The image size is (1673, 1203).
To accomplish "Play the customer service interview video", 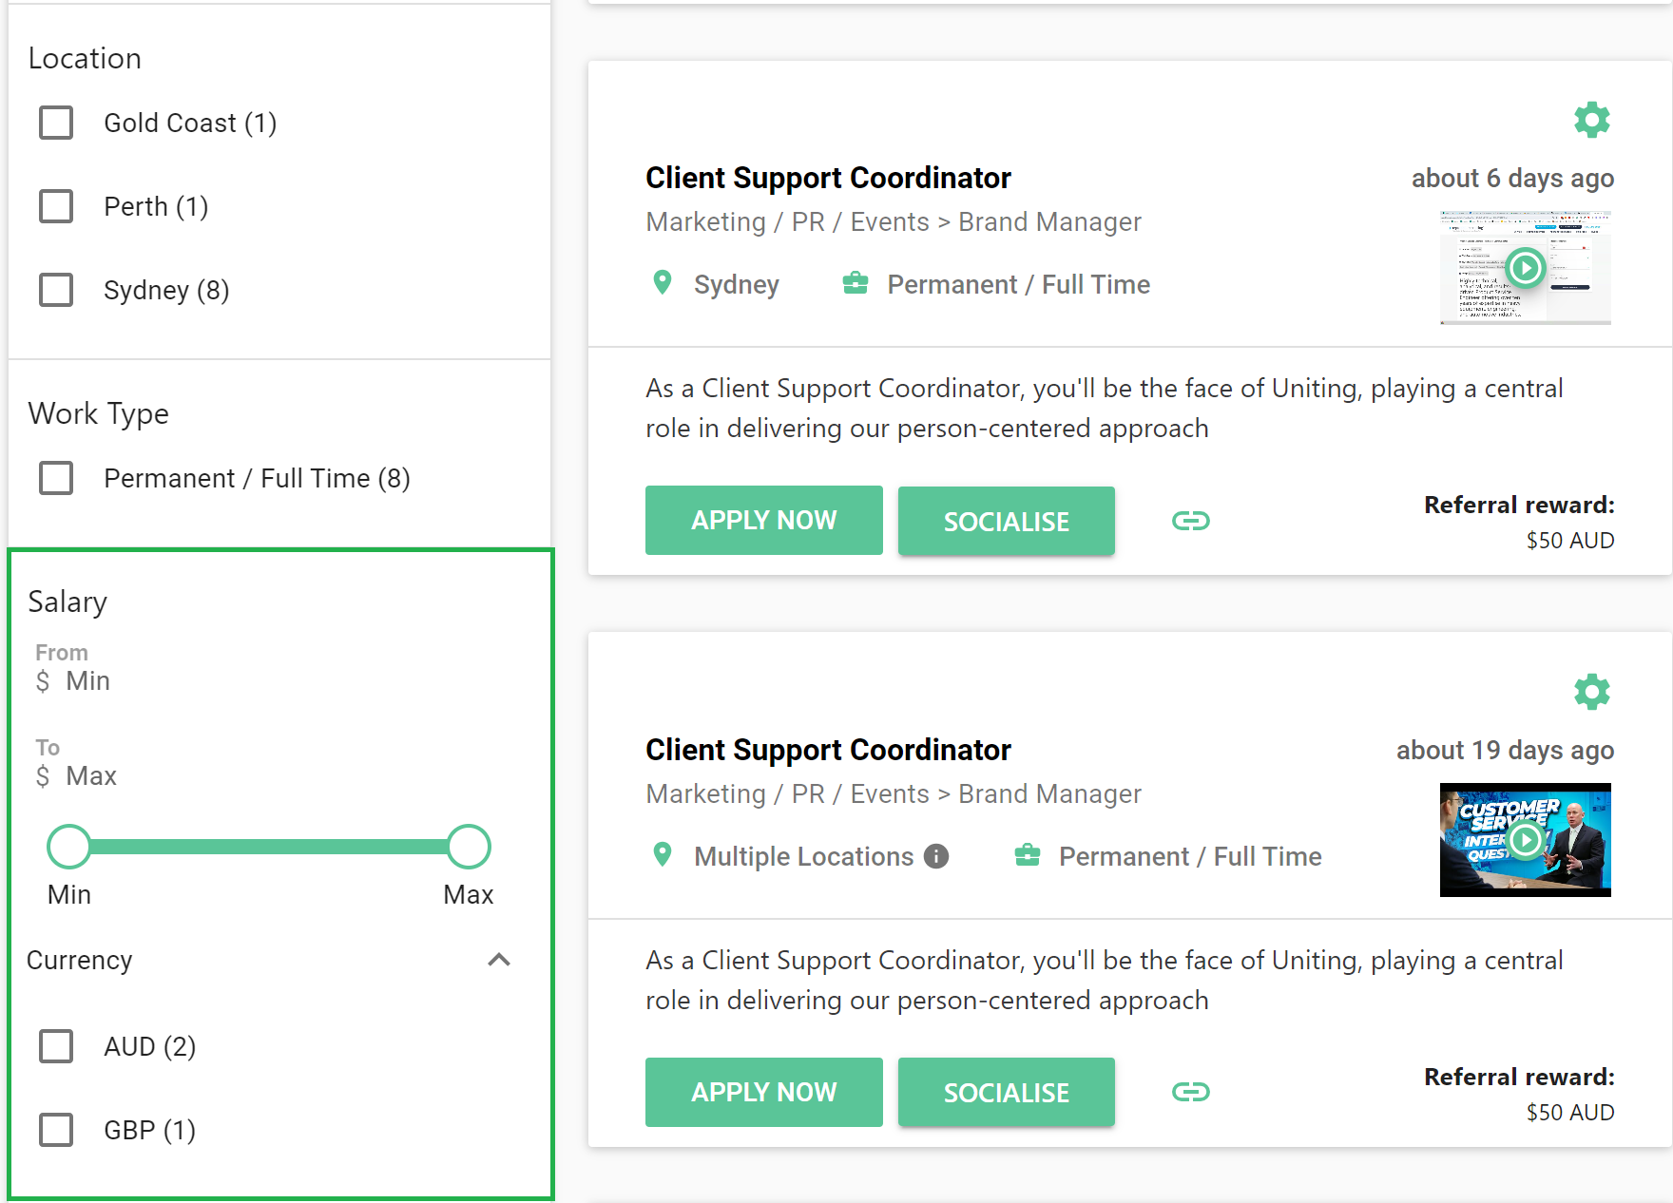I will point(1526,840).
